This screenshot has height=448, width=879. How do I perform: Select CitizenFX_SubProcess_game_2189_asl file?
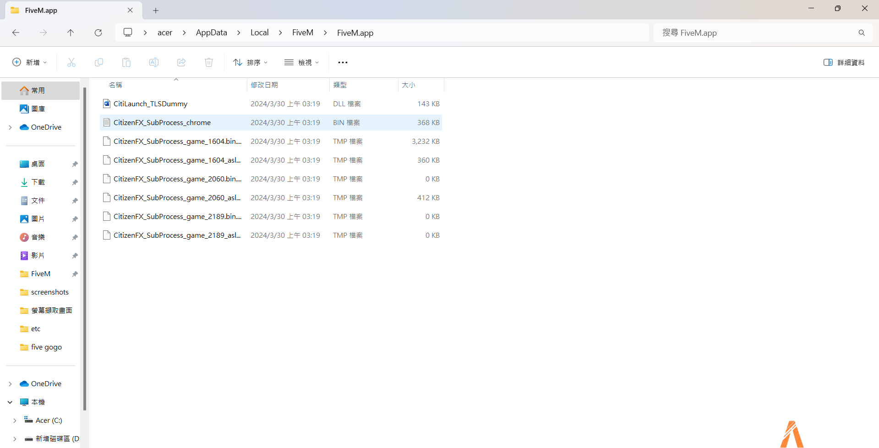click(x=271, y=235)
